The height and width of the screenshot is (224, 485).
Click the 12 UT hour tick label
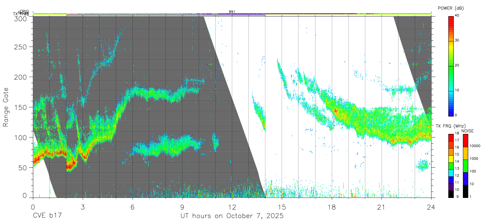232,207
